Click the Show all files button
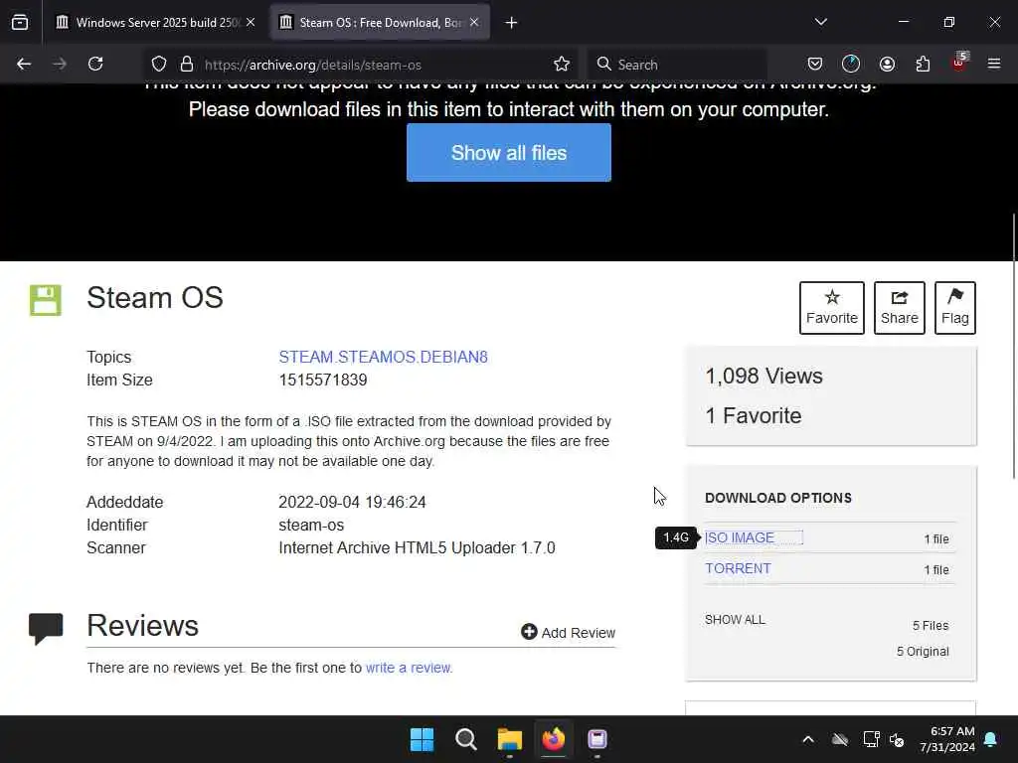This screenshot has height=763, width=1018. coord(509,153)
